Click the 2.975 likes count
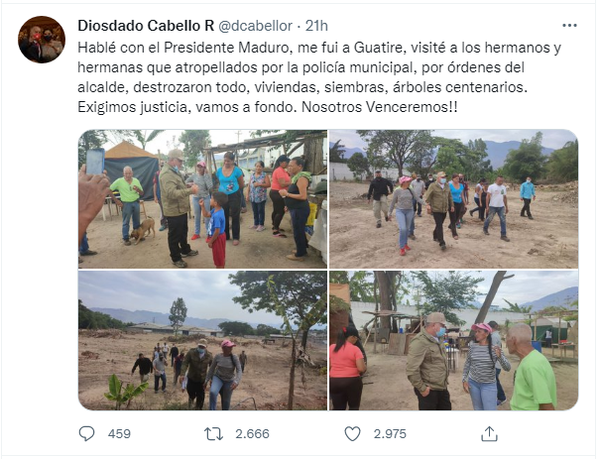Viewport: 600px width, 459px height. coord(390,434)
